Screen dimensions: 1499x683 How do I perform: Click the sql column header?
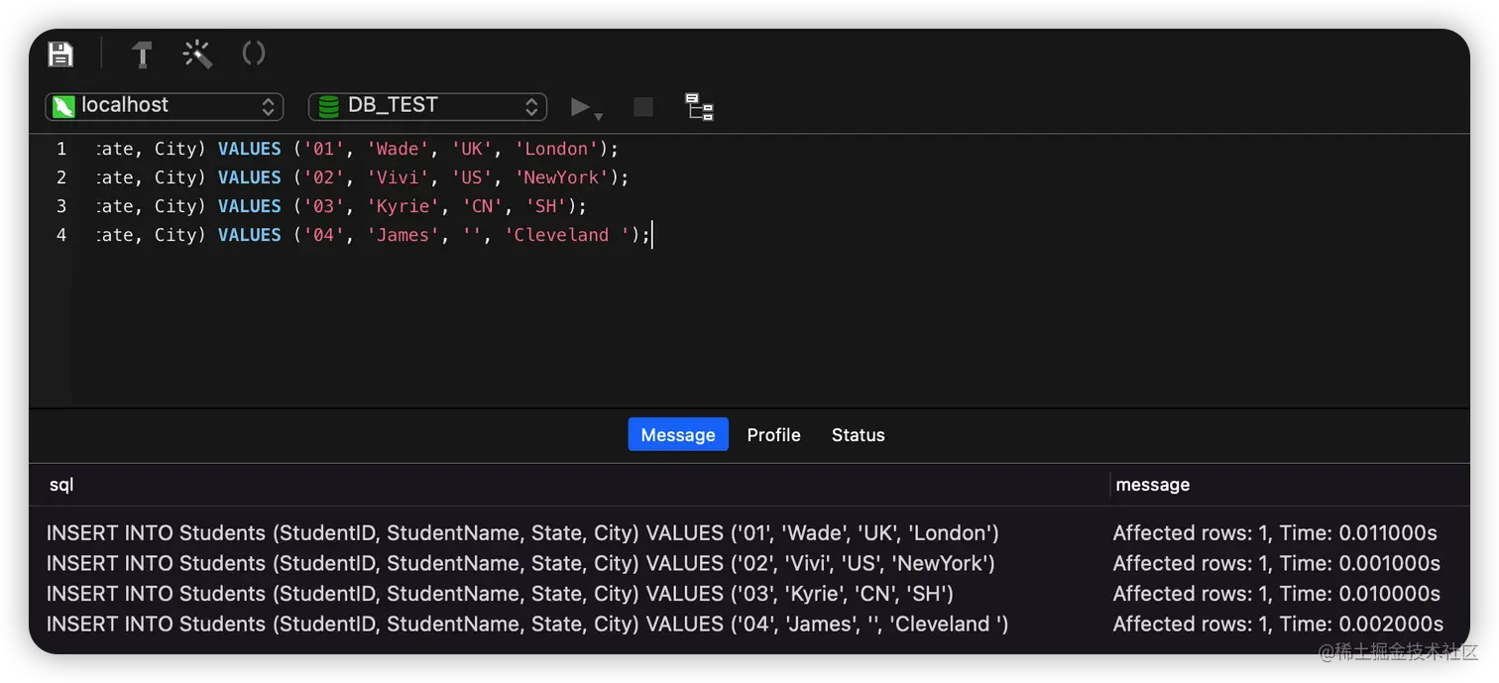(x=61, y=485)
